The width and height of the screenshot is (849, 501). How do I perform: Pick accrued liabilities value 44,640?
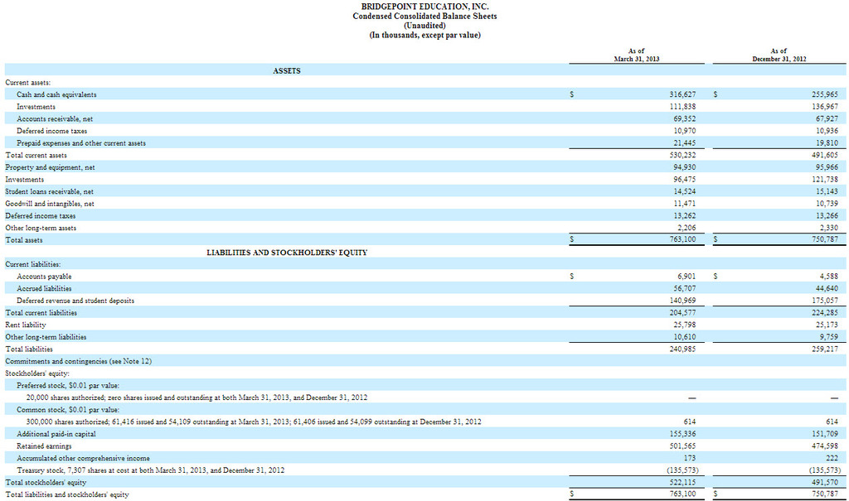click(827, 289)
